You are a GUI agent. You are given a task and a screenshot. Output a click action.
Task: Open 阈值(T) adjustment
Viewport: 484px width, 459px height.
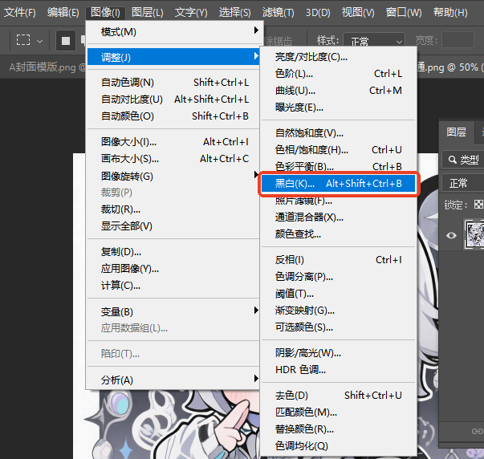click(x=338, y=293)
